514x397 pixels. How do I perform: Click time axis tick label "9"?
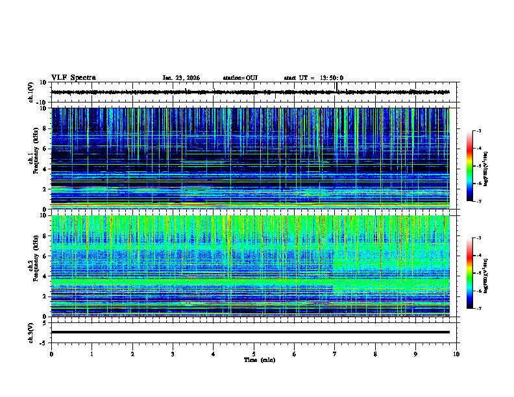(x=415, y=354)
